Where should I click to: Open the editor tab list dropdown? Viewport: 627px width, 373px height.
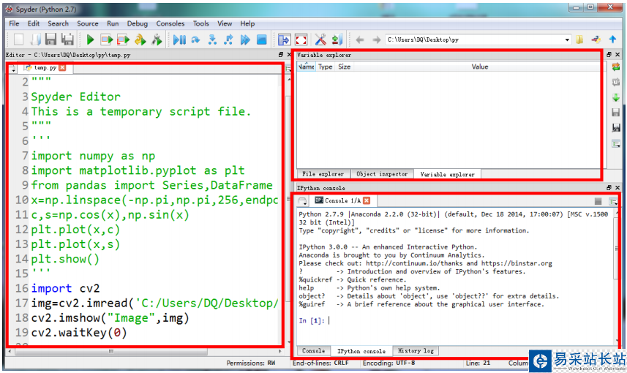[x=13, y=69]
